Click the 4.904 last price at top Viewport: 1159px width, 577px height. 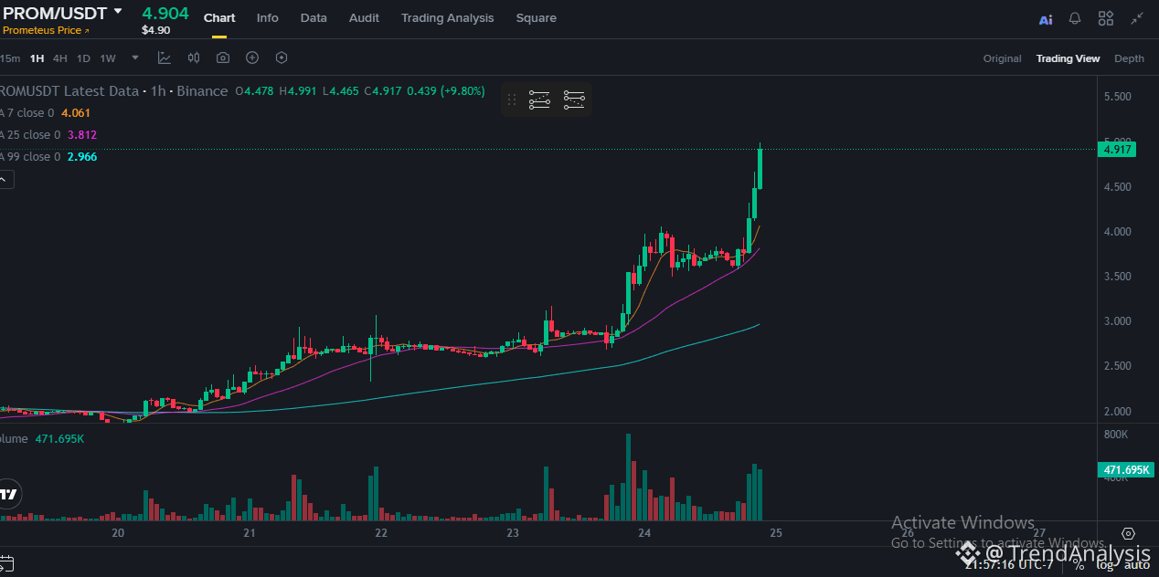pos(165,13)
